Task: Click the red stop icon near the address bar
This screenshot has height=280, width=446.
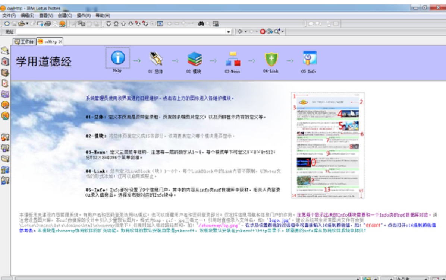Action: point(262,31)
